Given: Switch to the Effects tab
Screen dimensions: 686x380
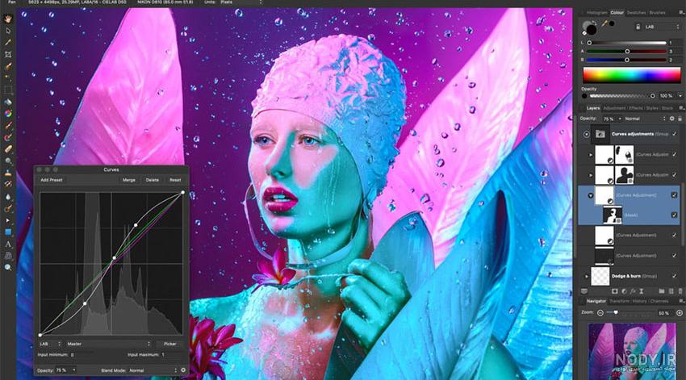Looking at the screenshot, I should coord(636,108).
